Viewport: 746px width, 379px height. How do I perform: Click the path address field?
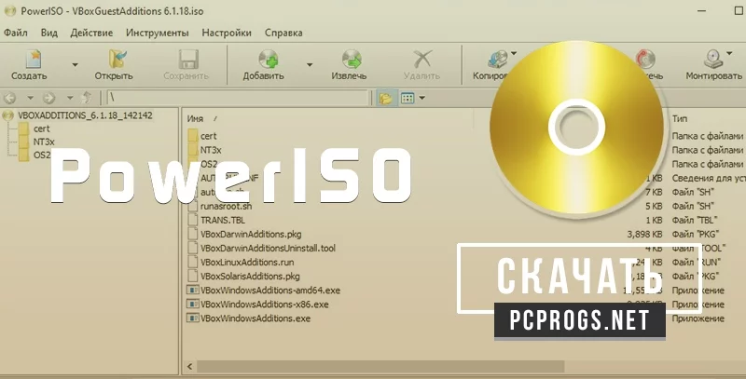238,98
